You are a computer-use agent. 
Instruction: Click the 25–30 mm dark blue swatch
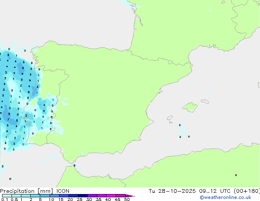coord(83,196)
